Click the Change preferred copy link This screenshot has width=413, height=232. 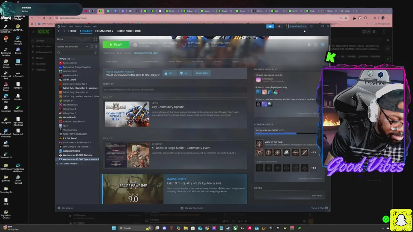pyautogui.click(x=146, y=53)
